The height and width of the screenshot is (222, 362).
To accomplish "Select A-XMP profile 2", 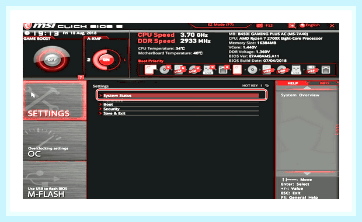I will (88, 60).
